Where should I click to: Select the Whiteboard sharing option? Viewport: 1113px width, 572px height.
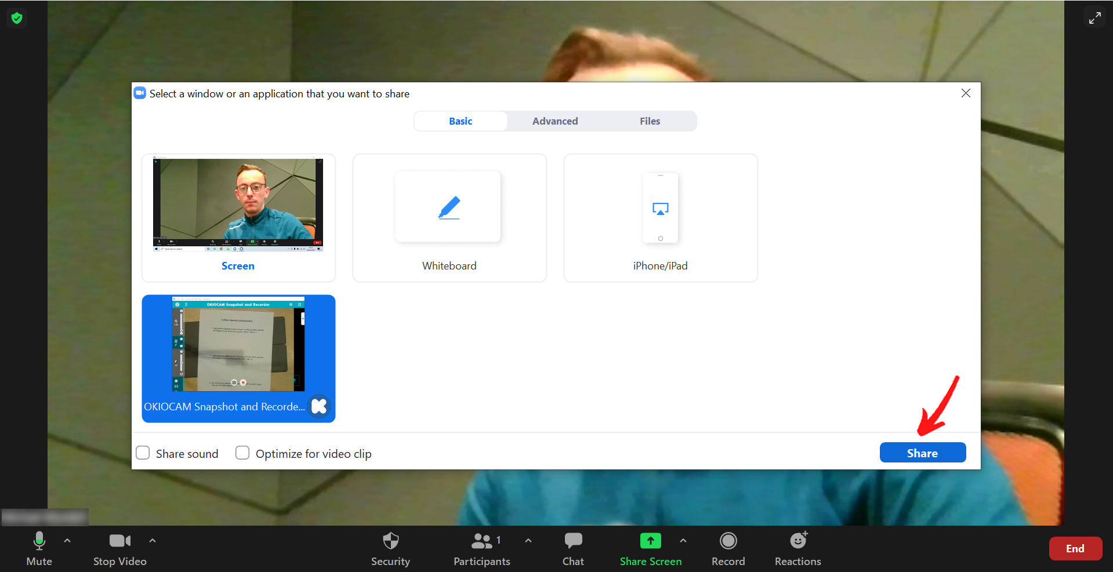click(449, 218)
